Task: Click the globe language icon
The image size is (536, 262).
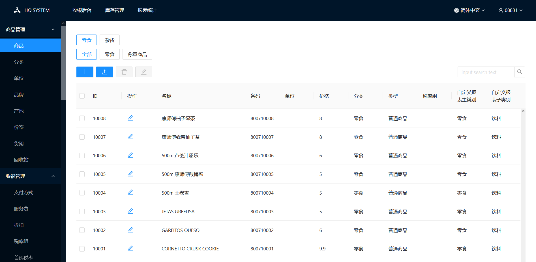Action: point(456,10)
